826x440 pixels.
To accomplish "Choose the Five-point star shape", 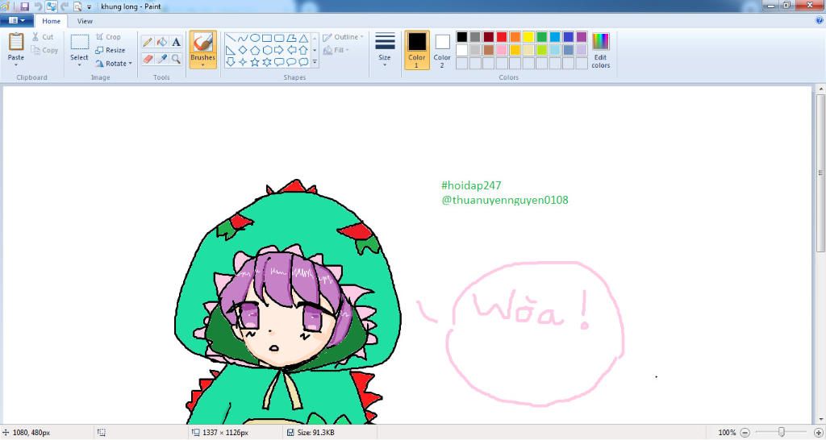I will coord(254,62).
